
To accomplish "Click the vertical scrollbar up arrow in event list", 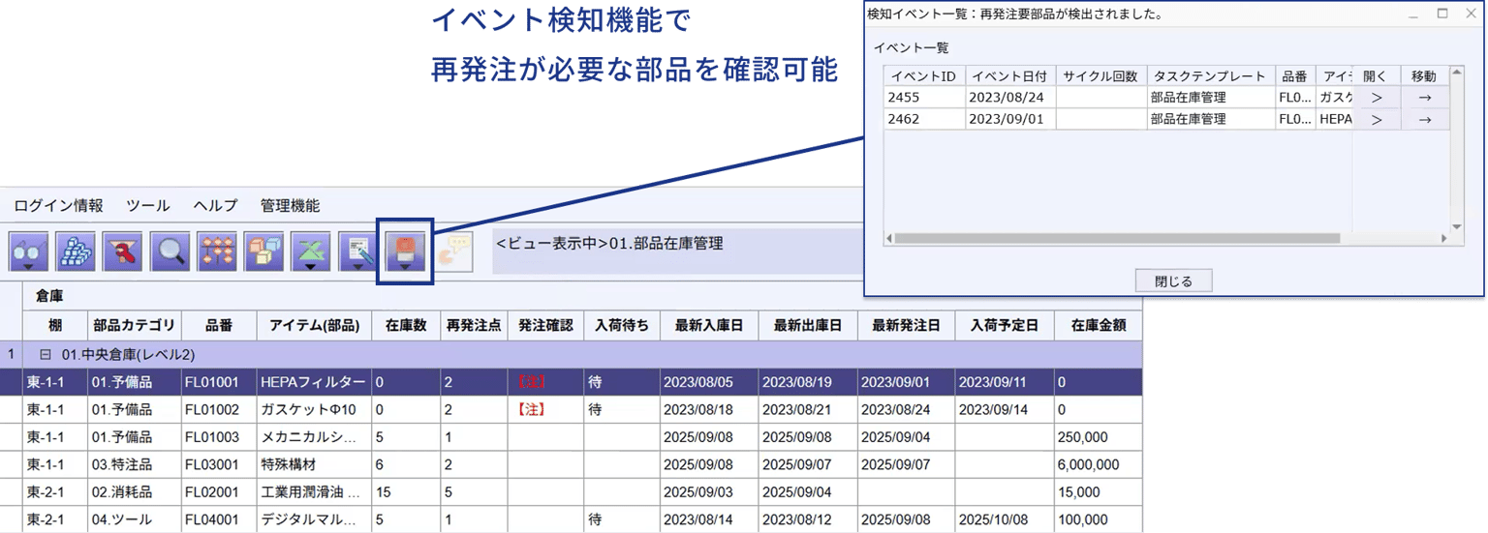I will click(x=1457, y=74).
